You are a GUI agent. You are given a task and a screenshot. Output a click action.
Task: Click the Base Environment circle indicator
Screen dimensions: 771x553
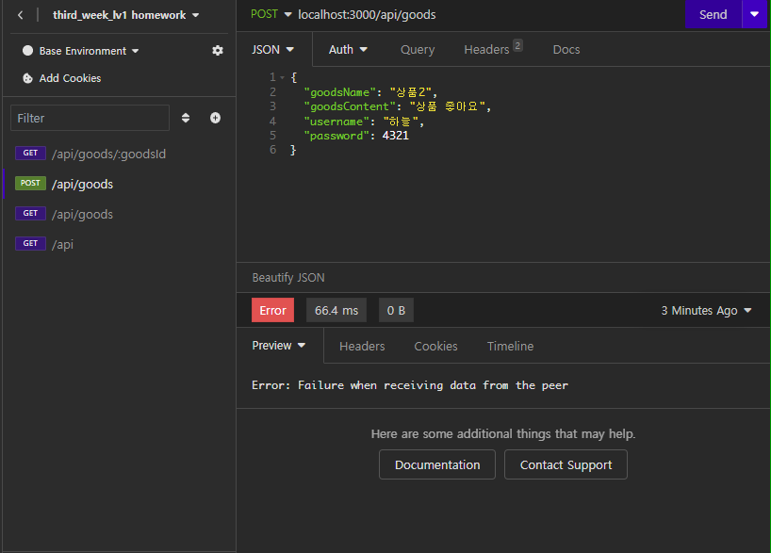(28, 51)
